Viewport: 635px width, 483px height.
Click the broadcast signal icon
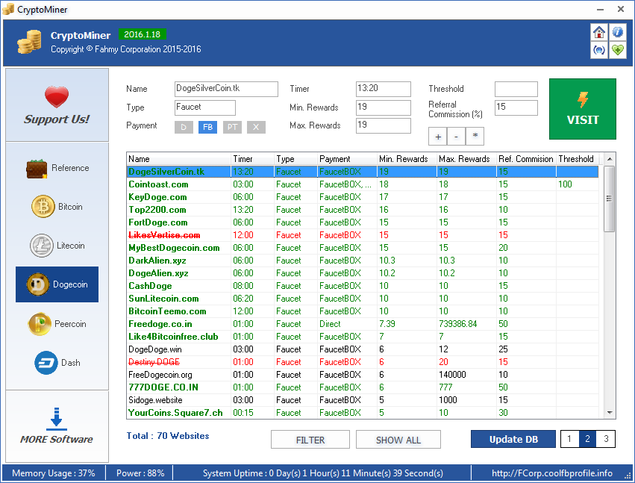599,50
